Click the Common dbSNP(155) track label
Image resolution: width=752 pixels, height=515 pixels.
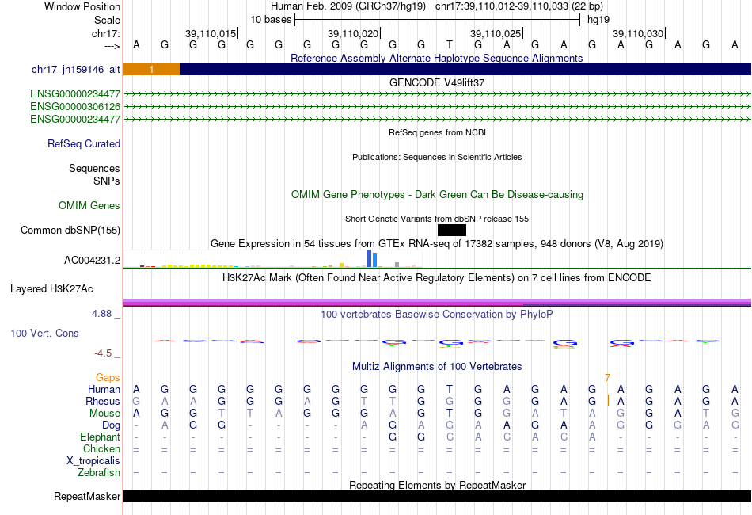click(70, 231)
